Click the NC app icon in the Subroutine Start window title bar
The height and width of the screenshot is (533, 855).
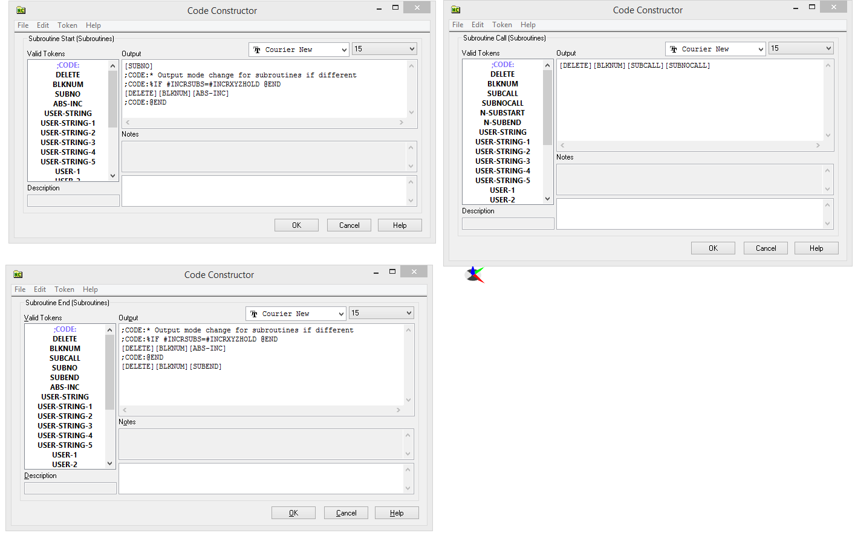(21, 10)
